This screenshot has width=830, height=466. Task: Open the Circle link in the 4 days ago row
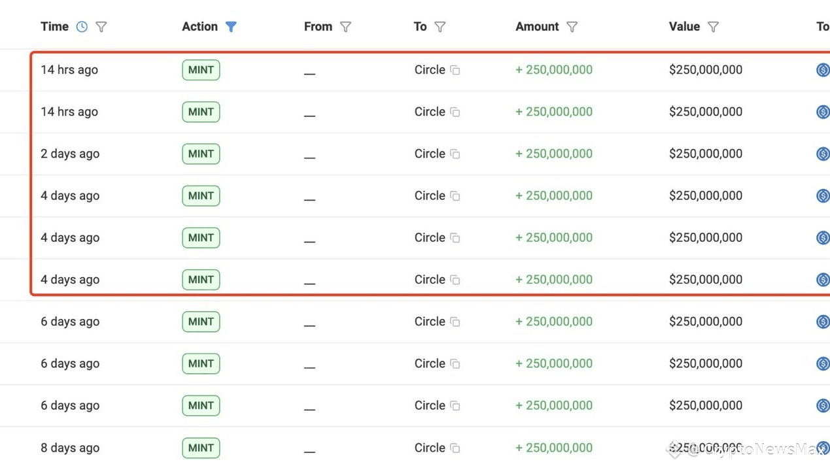pos(430,195)
